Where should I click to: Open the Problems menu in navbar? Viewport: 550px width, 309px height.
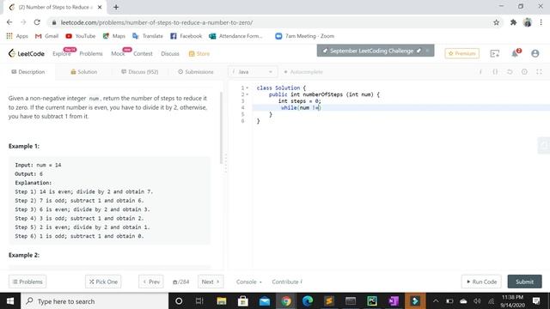pyautogui.click(x=91, y=53)
